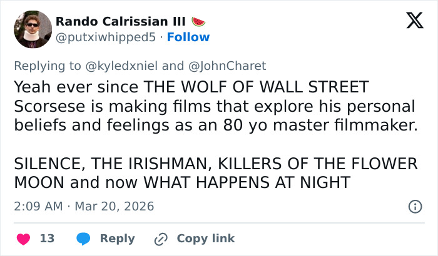
Task: Like the tweet with the heart icon
Action: click(x=24, y=239)
